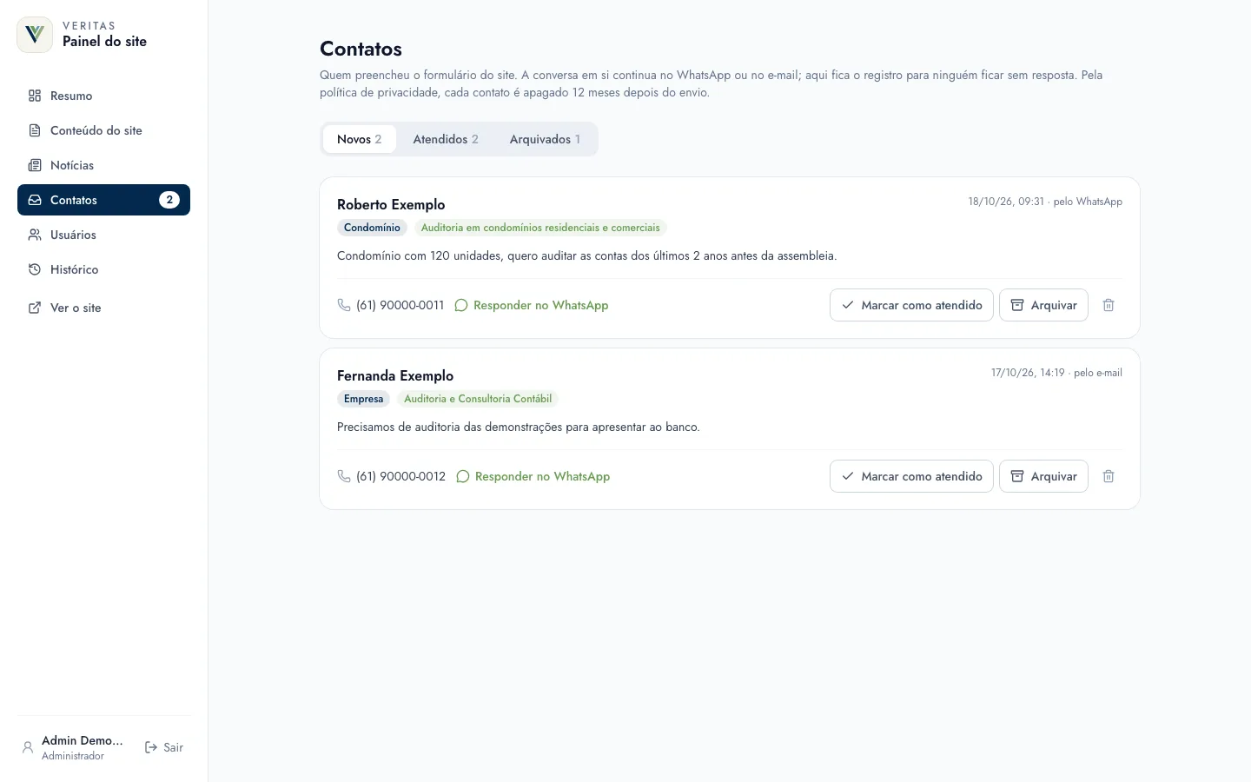Open Histórico from sidebar
1251x782 pixels.
coord(103,269)
